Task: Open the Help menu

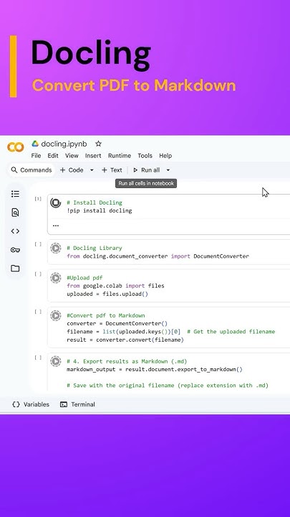Action: point(165,156)
